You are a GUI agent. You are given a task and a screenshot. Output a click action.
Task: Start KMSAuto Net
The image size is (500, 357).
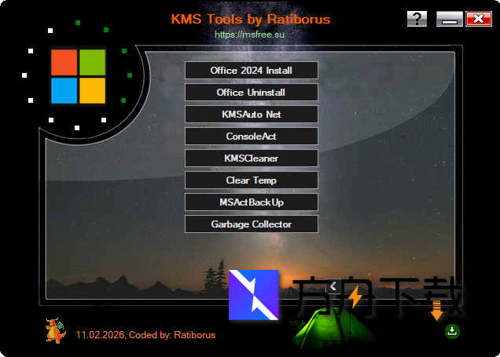coord(252,115)
